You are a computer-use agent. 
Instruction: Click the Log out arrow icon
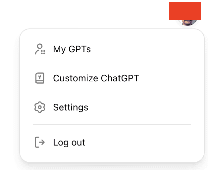(40, 142)
